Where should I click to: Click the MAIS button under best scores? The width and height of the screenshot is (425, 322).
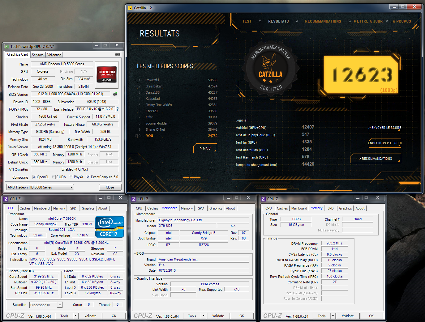tap(205, 148)
